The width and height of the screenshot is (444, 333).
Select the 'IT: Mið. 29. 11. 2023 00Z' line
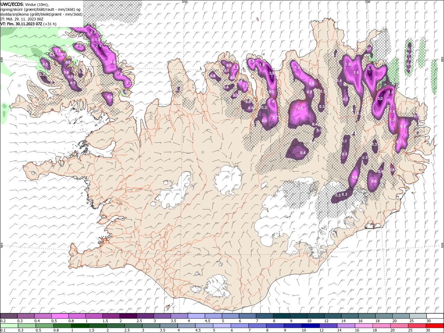22,19
